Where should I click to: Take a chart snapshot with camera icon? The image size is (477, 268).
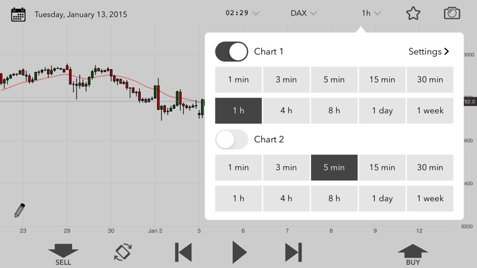tap(452, 13)
